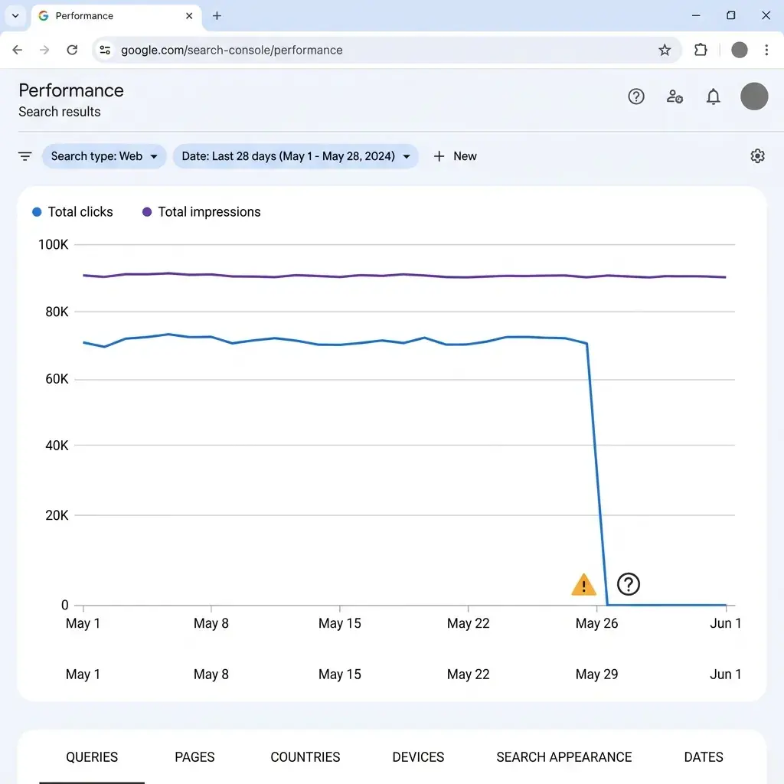
Task: Open the Search type: Web dropdown
Action: pos(104,156)
